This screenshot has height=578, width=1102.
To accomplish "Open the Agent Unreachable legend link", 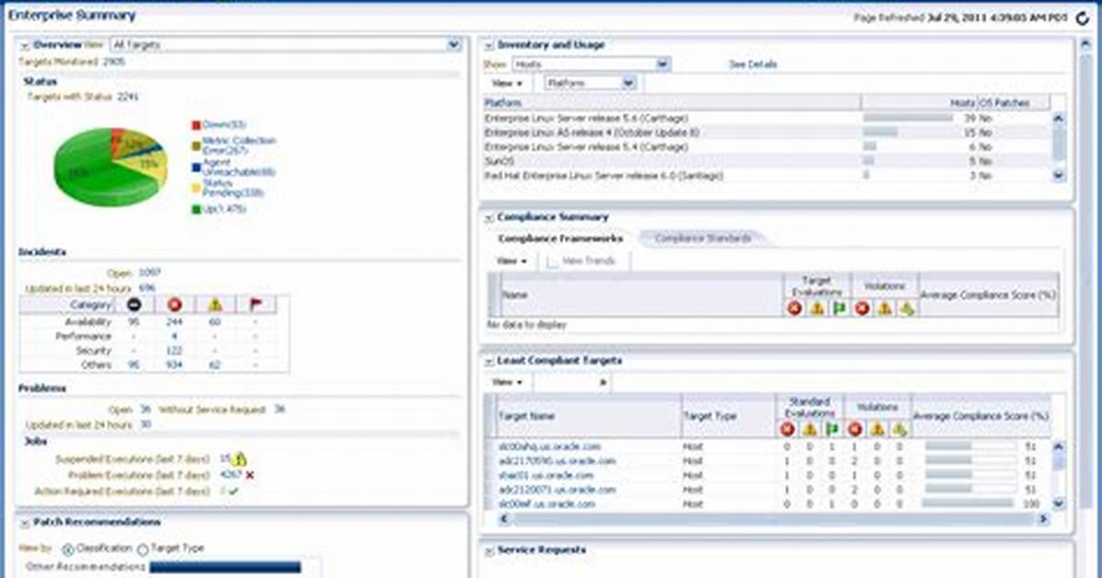I will (x=239, y=168).
